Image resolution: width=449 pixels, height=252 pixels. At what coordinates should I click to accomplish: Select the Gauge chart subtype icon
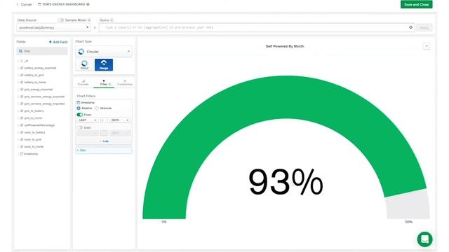pyautogui.click(x=104, y=65)
